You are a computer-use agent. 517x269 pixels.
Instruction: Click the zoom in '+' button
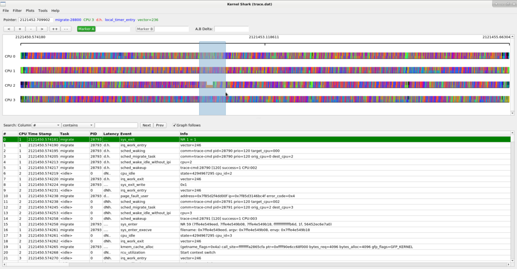click(20, 29)
